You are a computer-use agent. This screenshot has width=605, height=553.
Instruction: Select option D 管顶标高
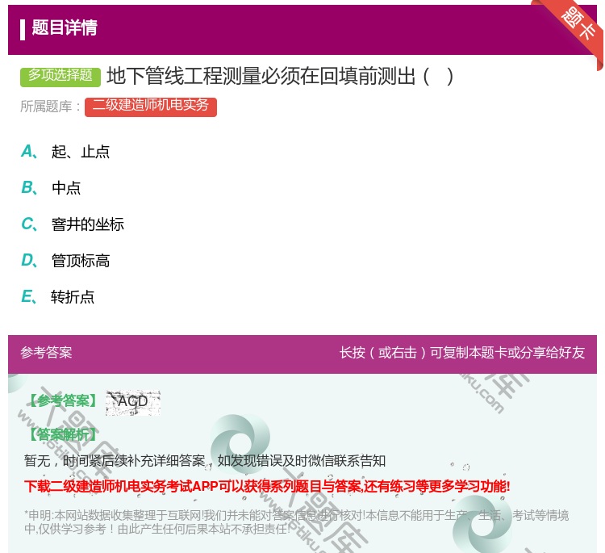[x=65, y=261]
